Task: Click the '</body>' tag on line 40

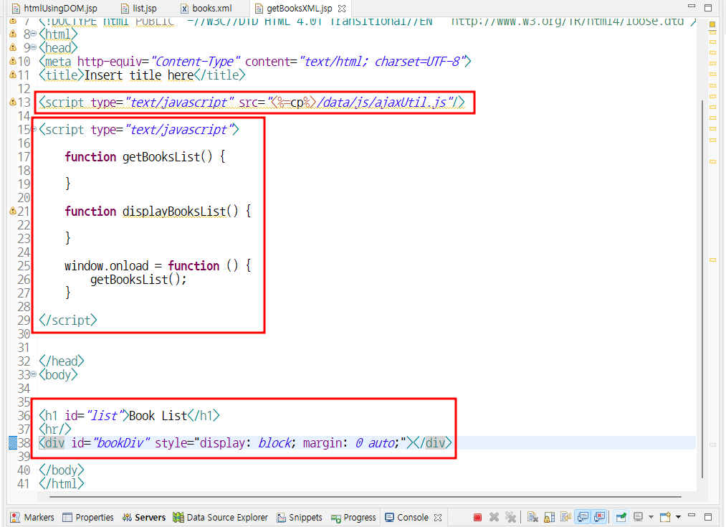Action: [x=62, y=470]
